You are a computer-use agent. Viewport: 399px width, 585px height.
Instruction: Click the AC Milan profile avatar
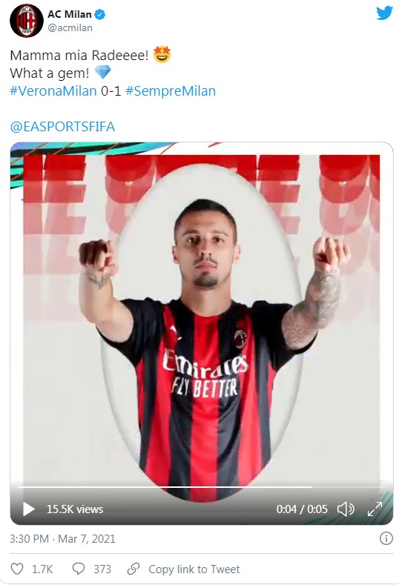27,21
